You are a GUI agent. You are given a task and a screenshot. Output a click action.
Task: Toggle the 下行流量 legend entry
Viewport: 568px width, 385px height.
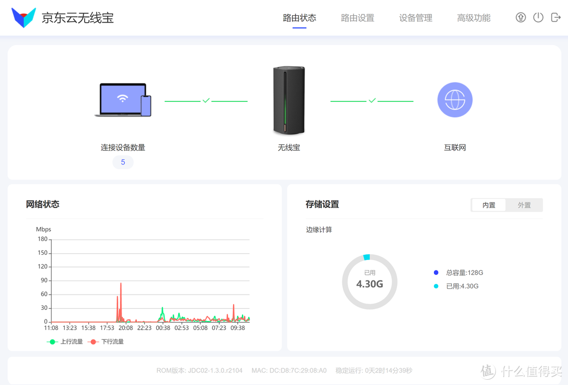click(106, 341)
